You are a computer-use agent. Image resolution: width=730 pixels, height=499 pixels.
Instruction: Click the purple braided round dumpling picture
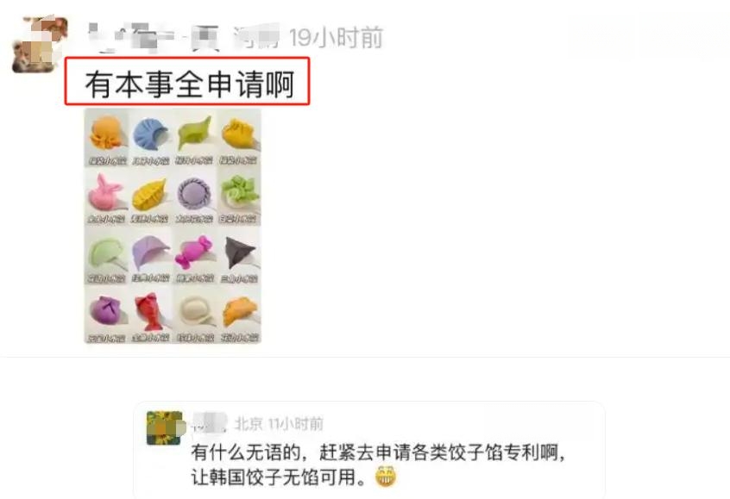coord(195,197)
